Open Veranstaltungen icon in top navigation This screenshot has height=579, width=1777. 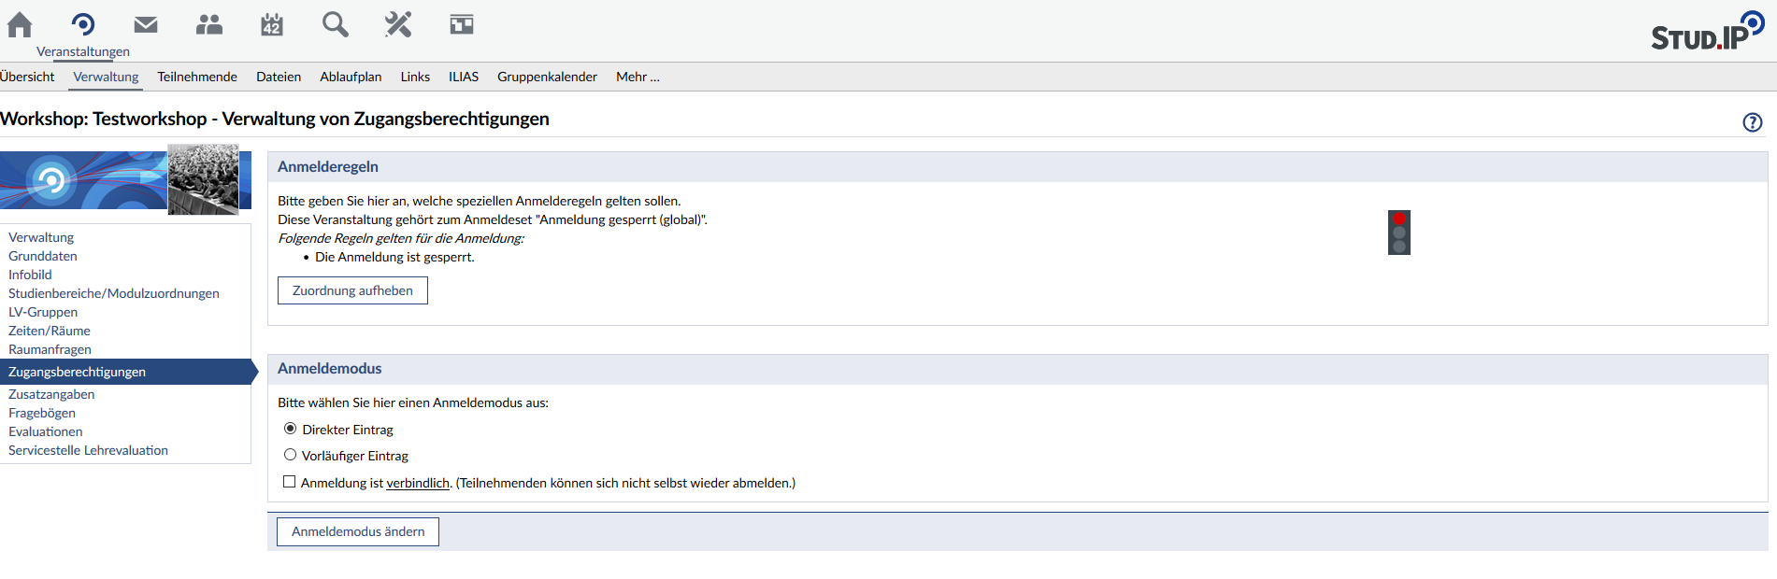83,25
